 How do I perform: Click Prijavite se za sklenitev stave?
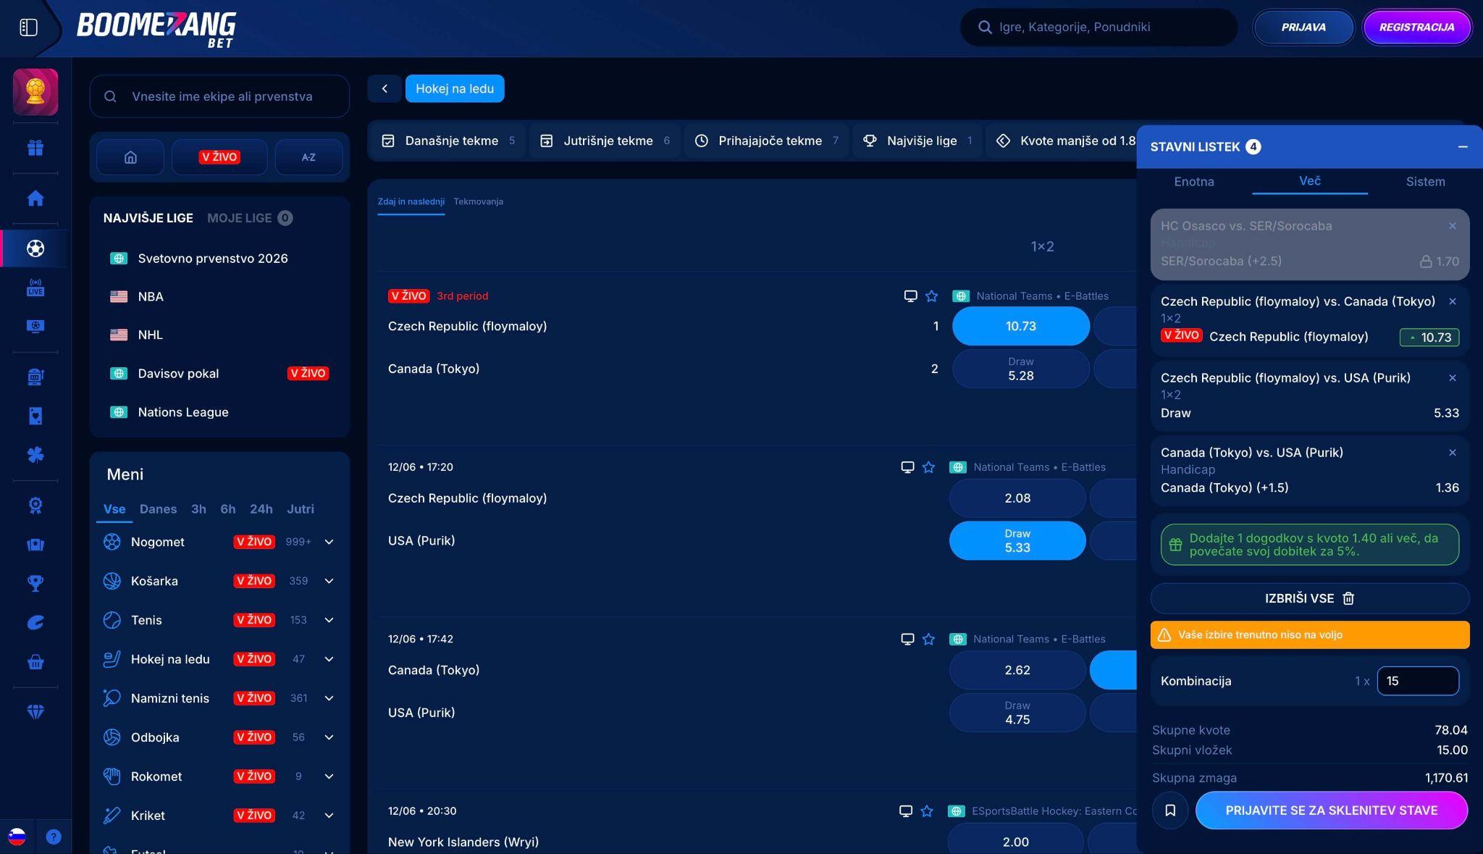[1331, 811]
